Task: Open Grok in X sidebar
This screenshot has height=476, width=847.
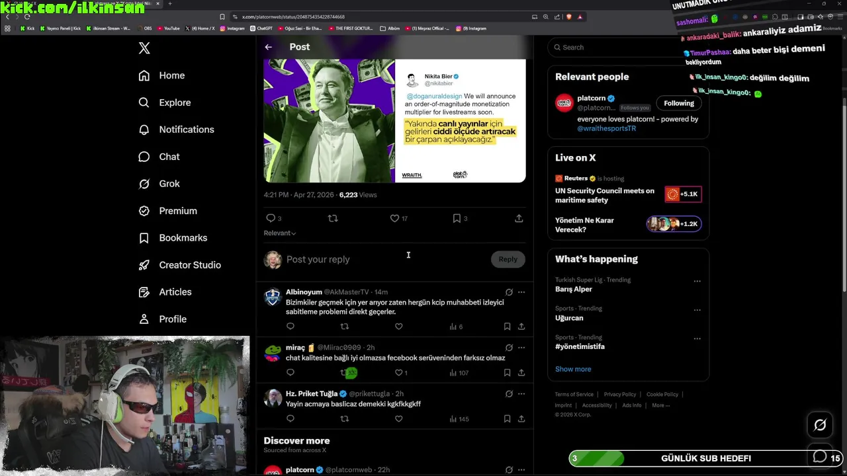Action: (x=159, y=184)
